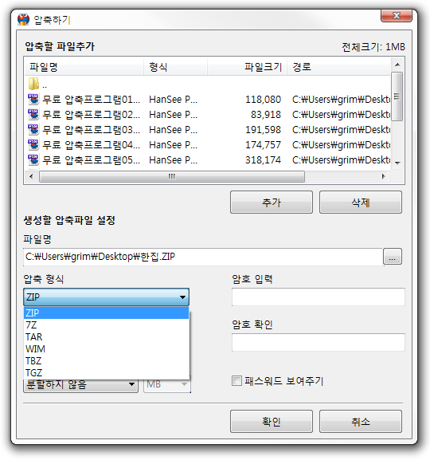Open the 분할하지 않음 split dropdown
The height and width of the screenshot is (464, 430).
pos(80,384)
